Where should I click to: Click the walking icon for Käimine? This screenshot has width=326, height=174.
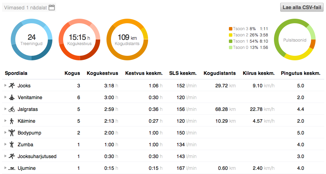tap(12, 121)
